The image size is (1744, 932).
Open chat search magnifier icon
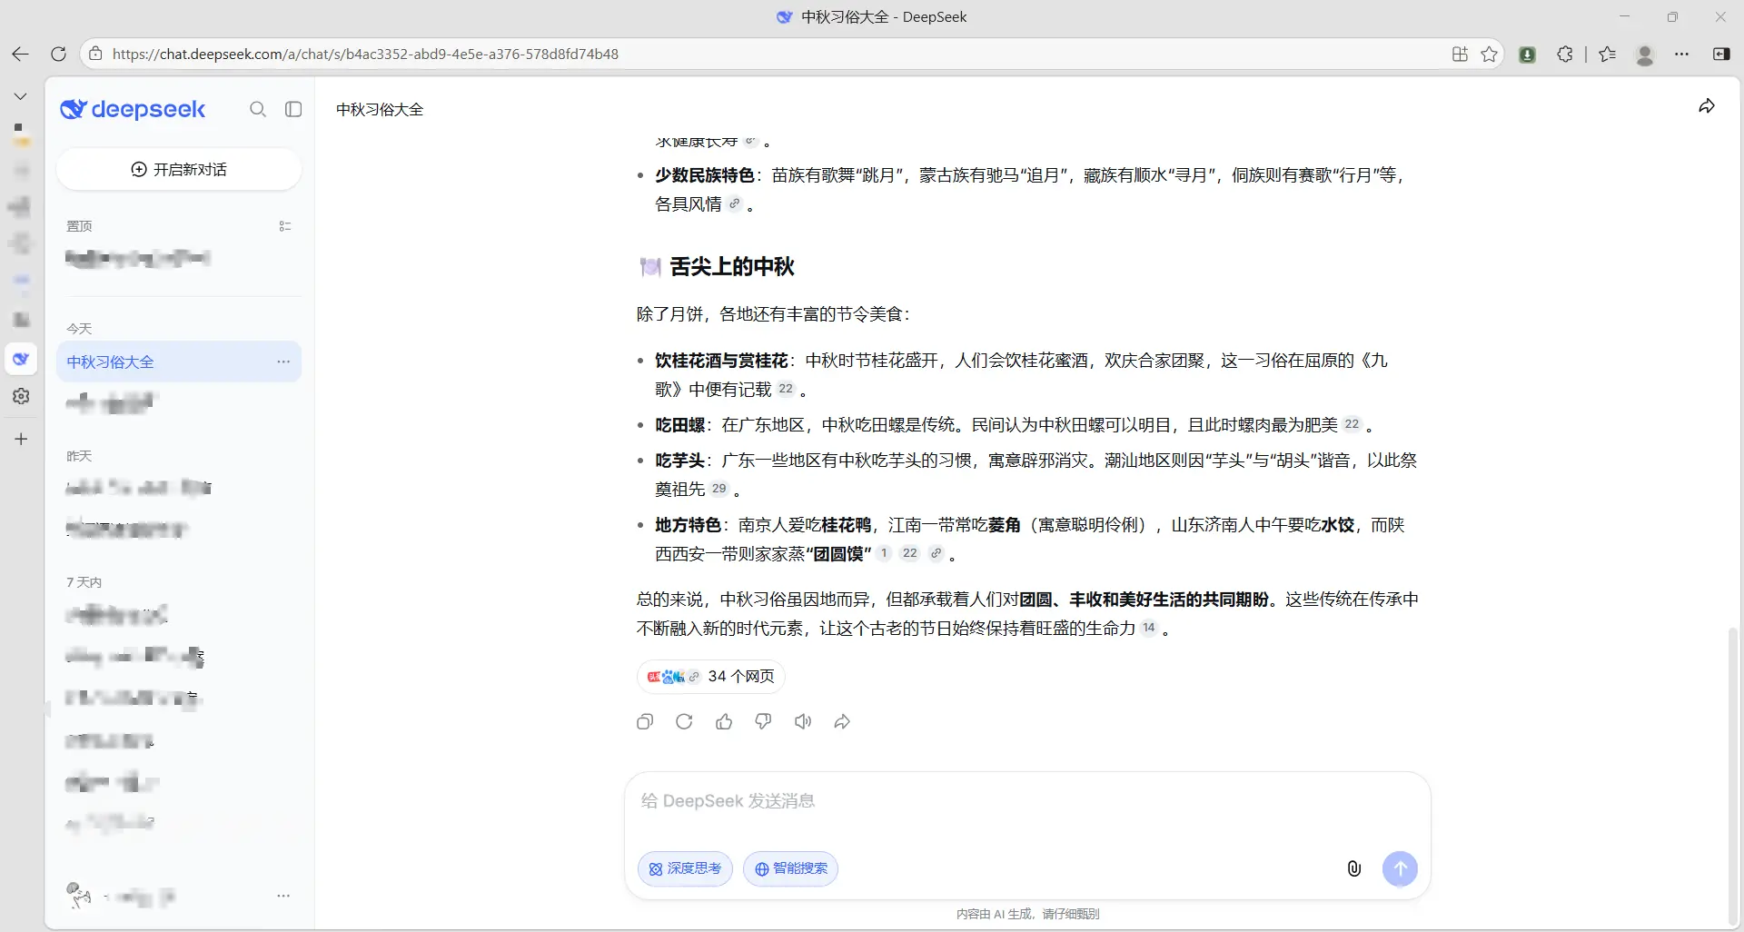point(258,109)
